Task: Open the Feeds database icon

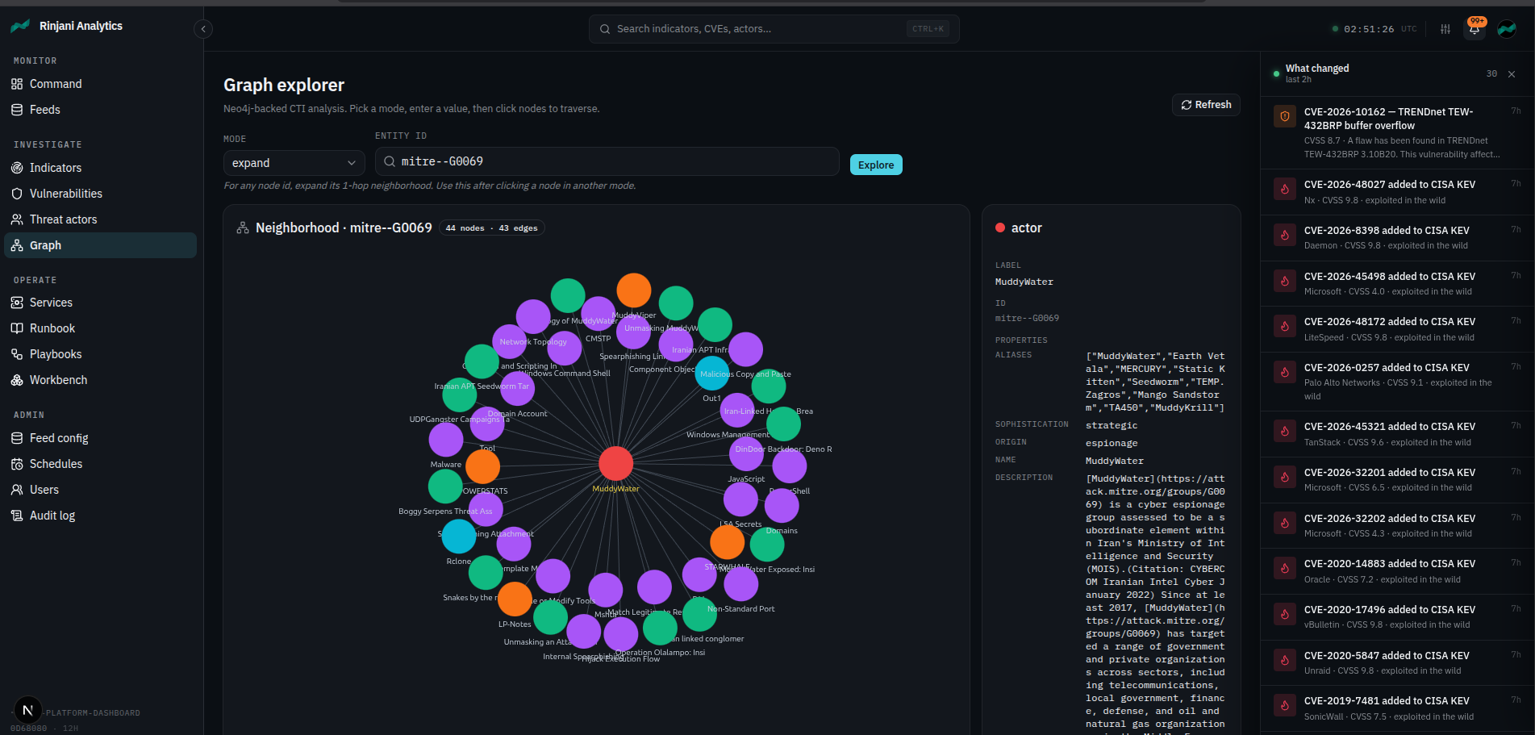Action: point(17,110)
